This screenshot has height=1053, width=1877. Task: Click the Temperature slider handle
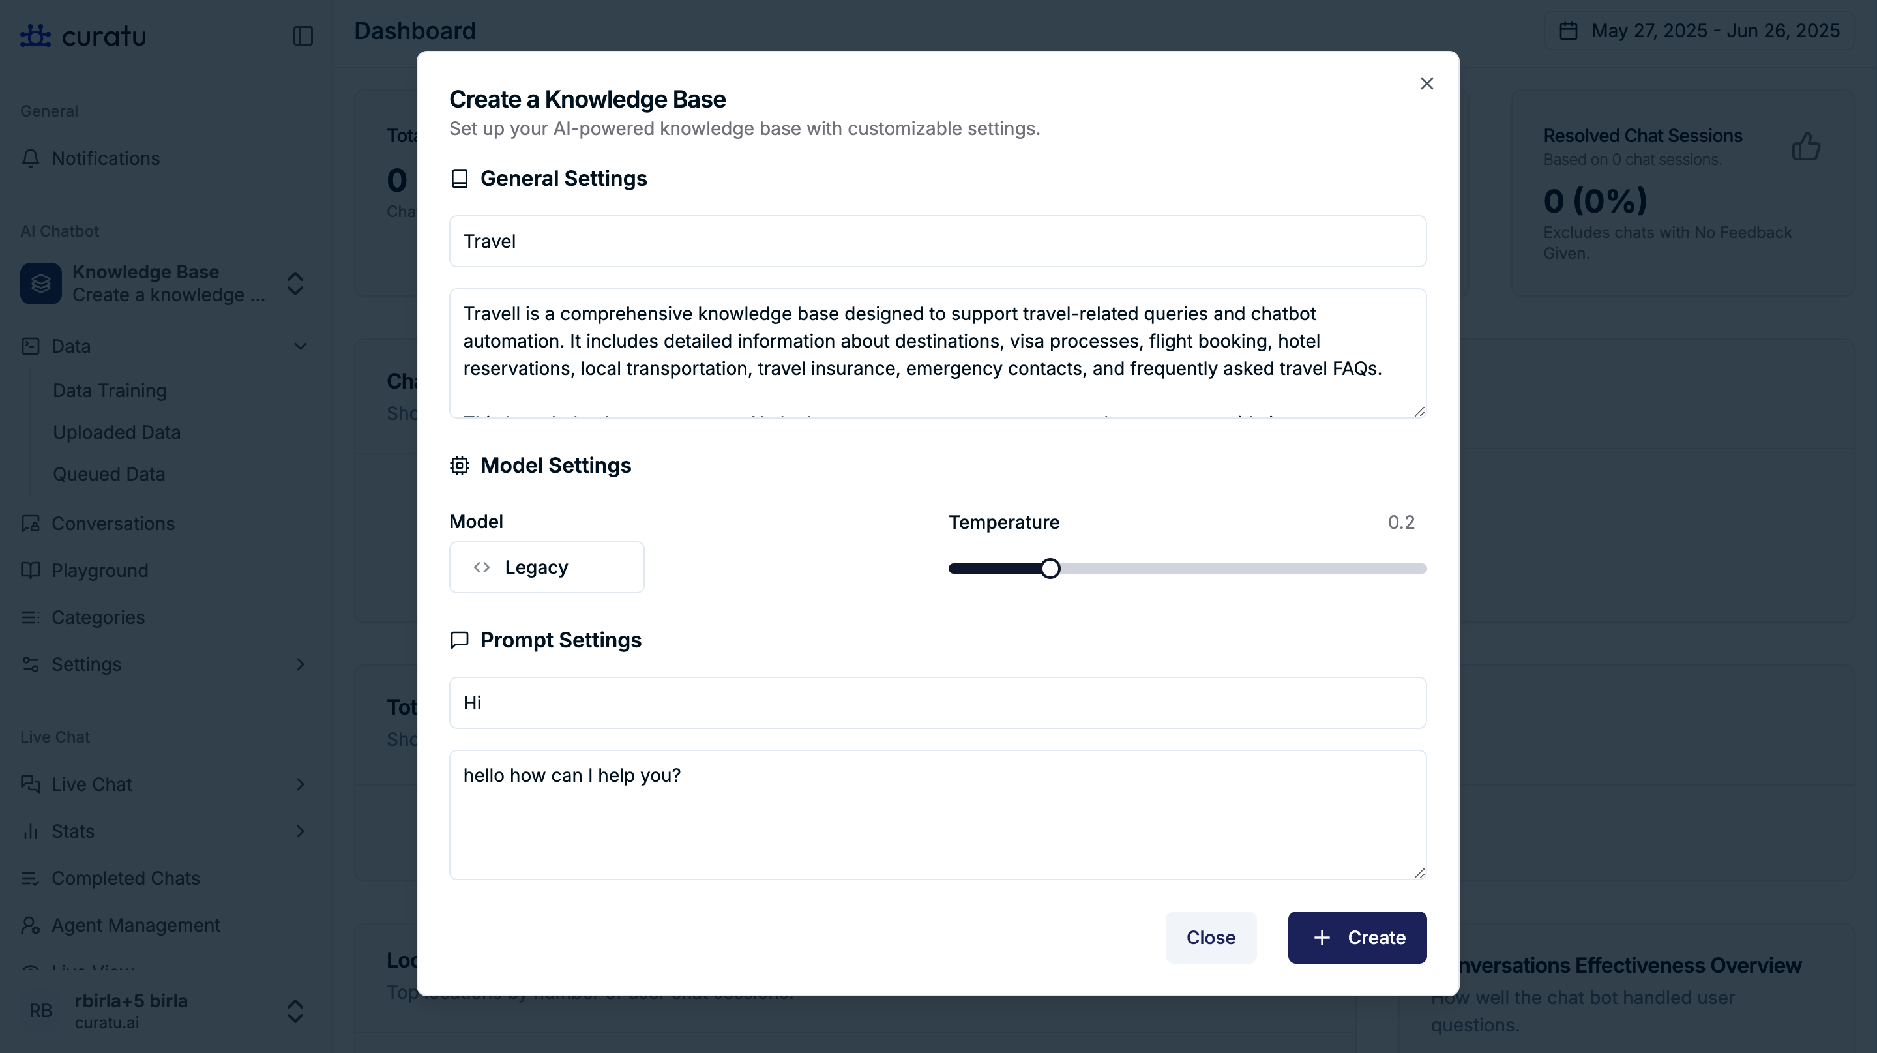pos(1050,569)
